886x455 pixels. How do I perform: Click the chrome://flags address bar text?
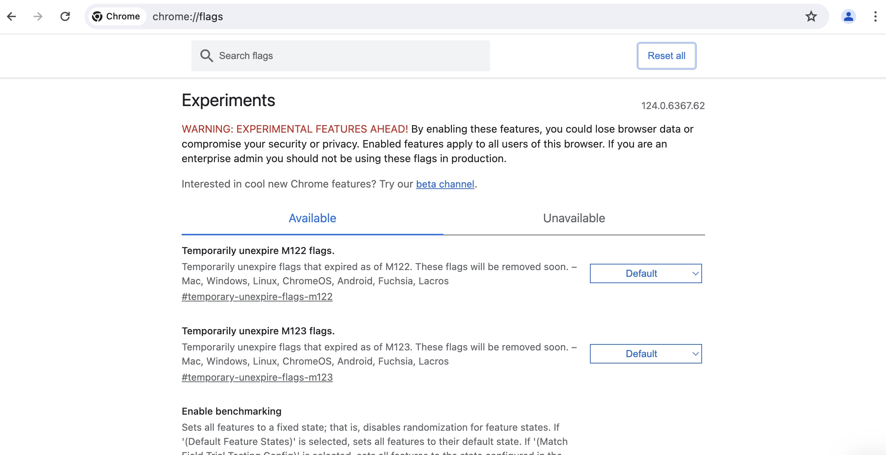click(188, 16)
